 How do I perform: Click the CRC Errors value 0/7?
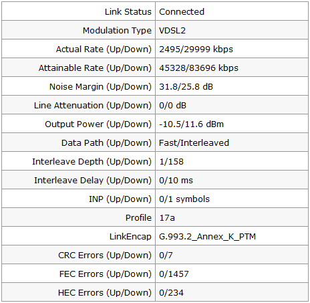tap(166, 256)
